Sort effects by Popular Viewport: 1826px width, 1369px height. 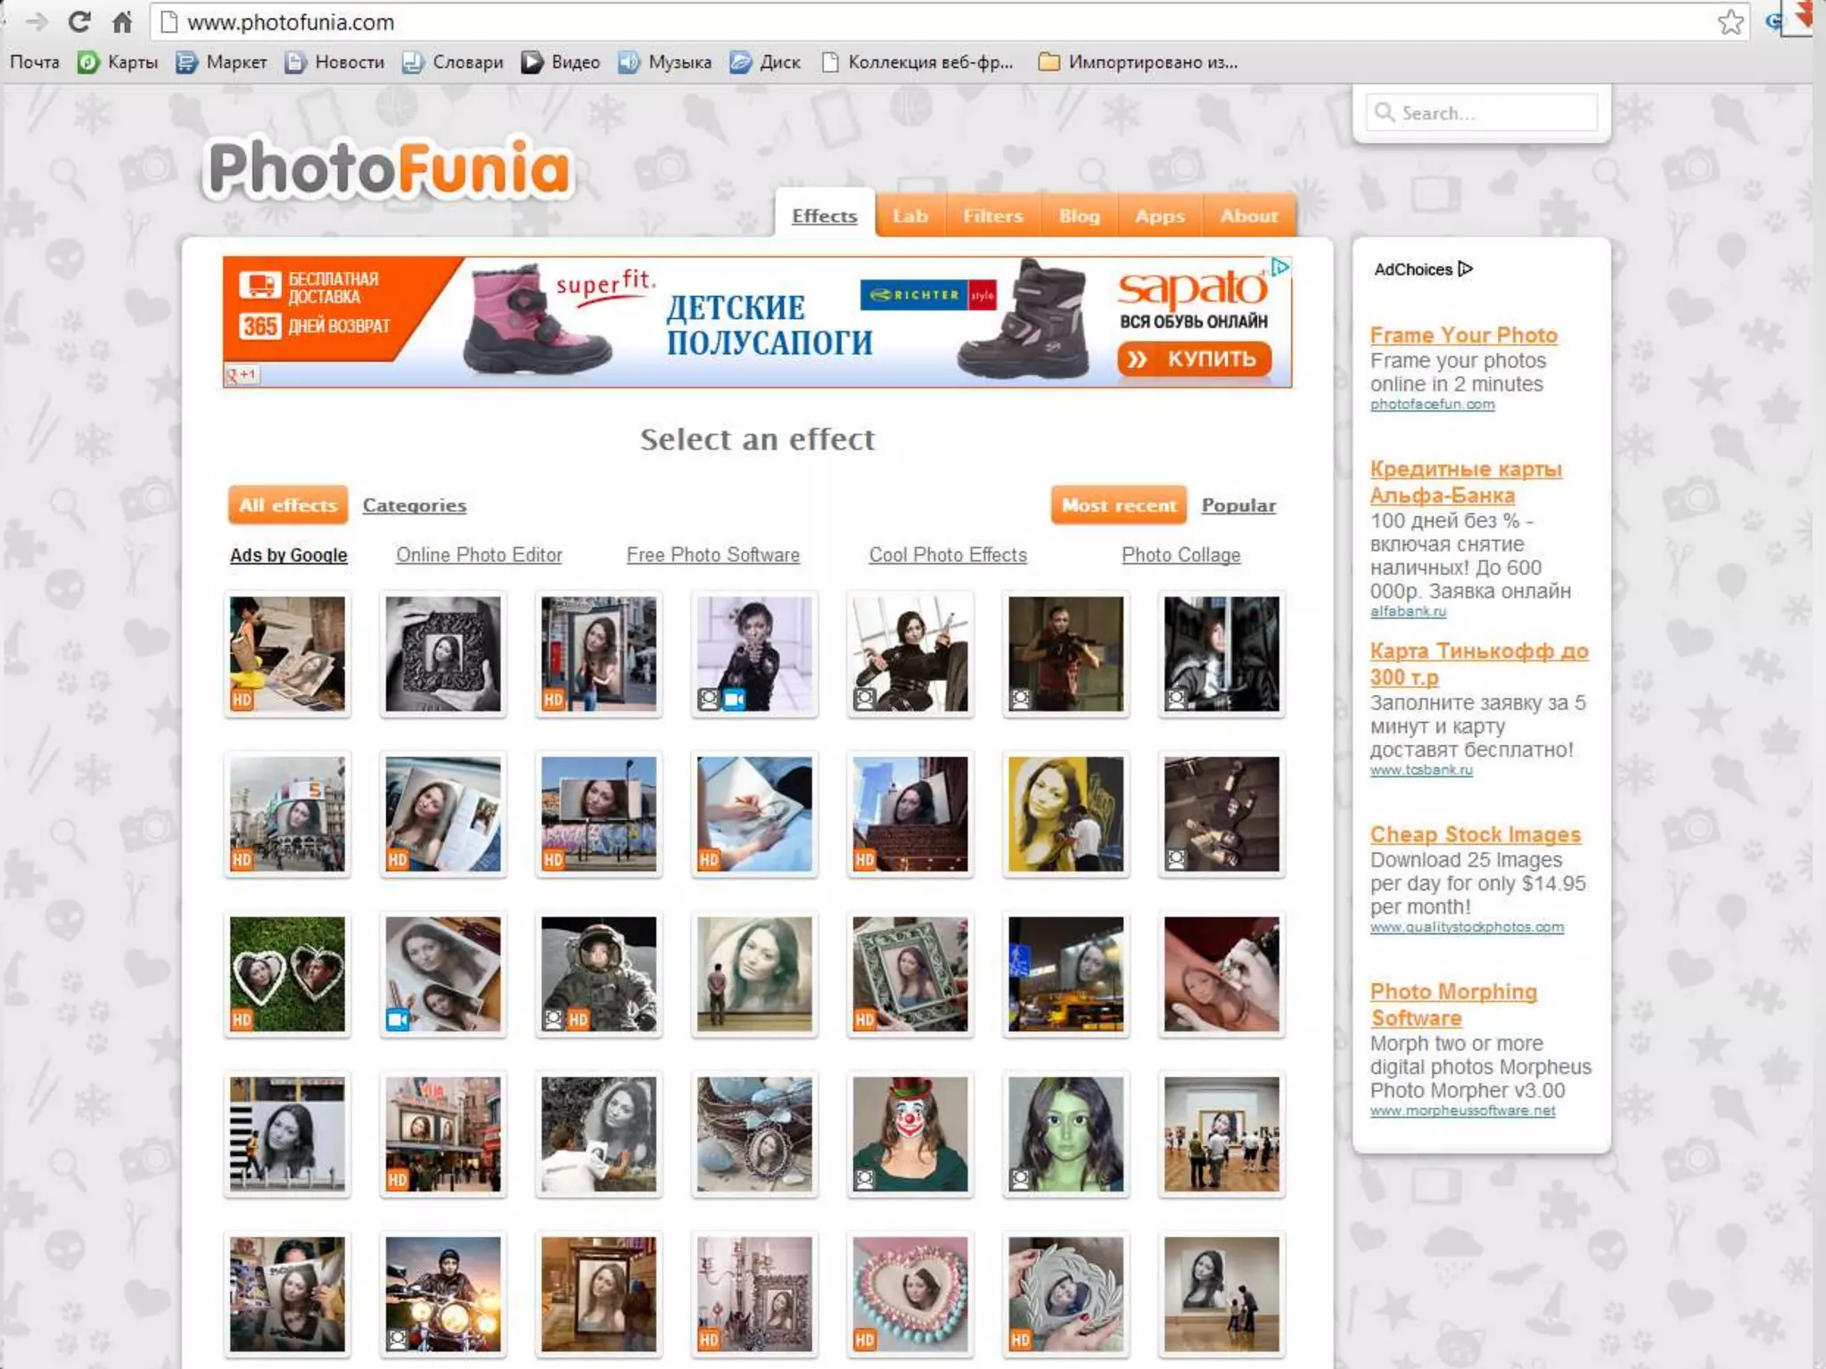[1238, 505]
